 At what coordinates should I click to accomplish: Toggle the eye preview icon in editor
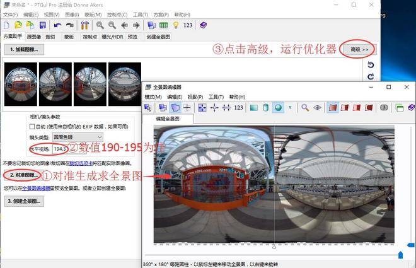[x=317, y=107]
